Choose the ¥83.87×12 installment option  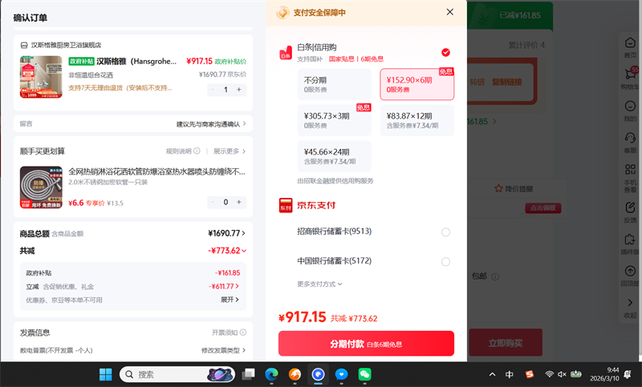click(x=416, y=120)
